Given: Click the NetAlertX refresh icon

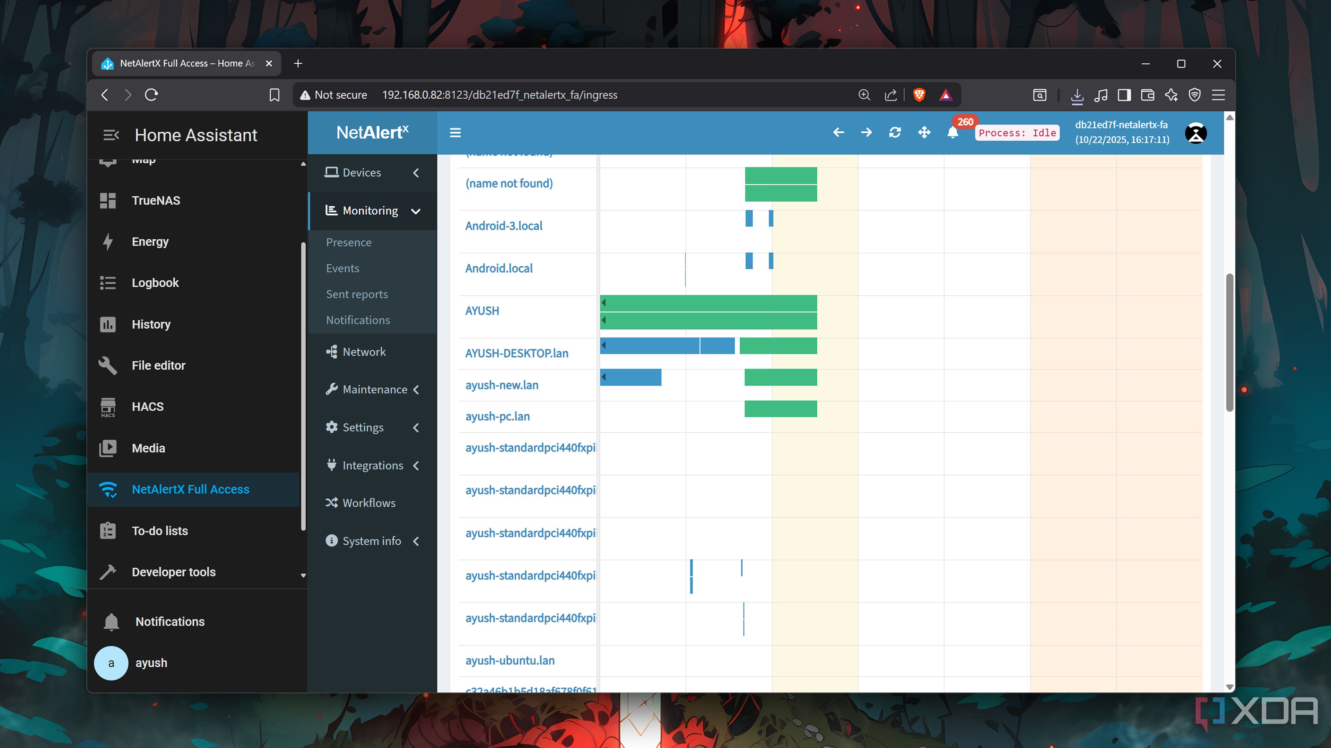Looking at the screenshot, I should (x=895, y=133).
